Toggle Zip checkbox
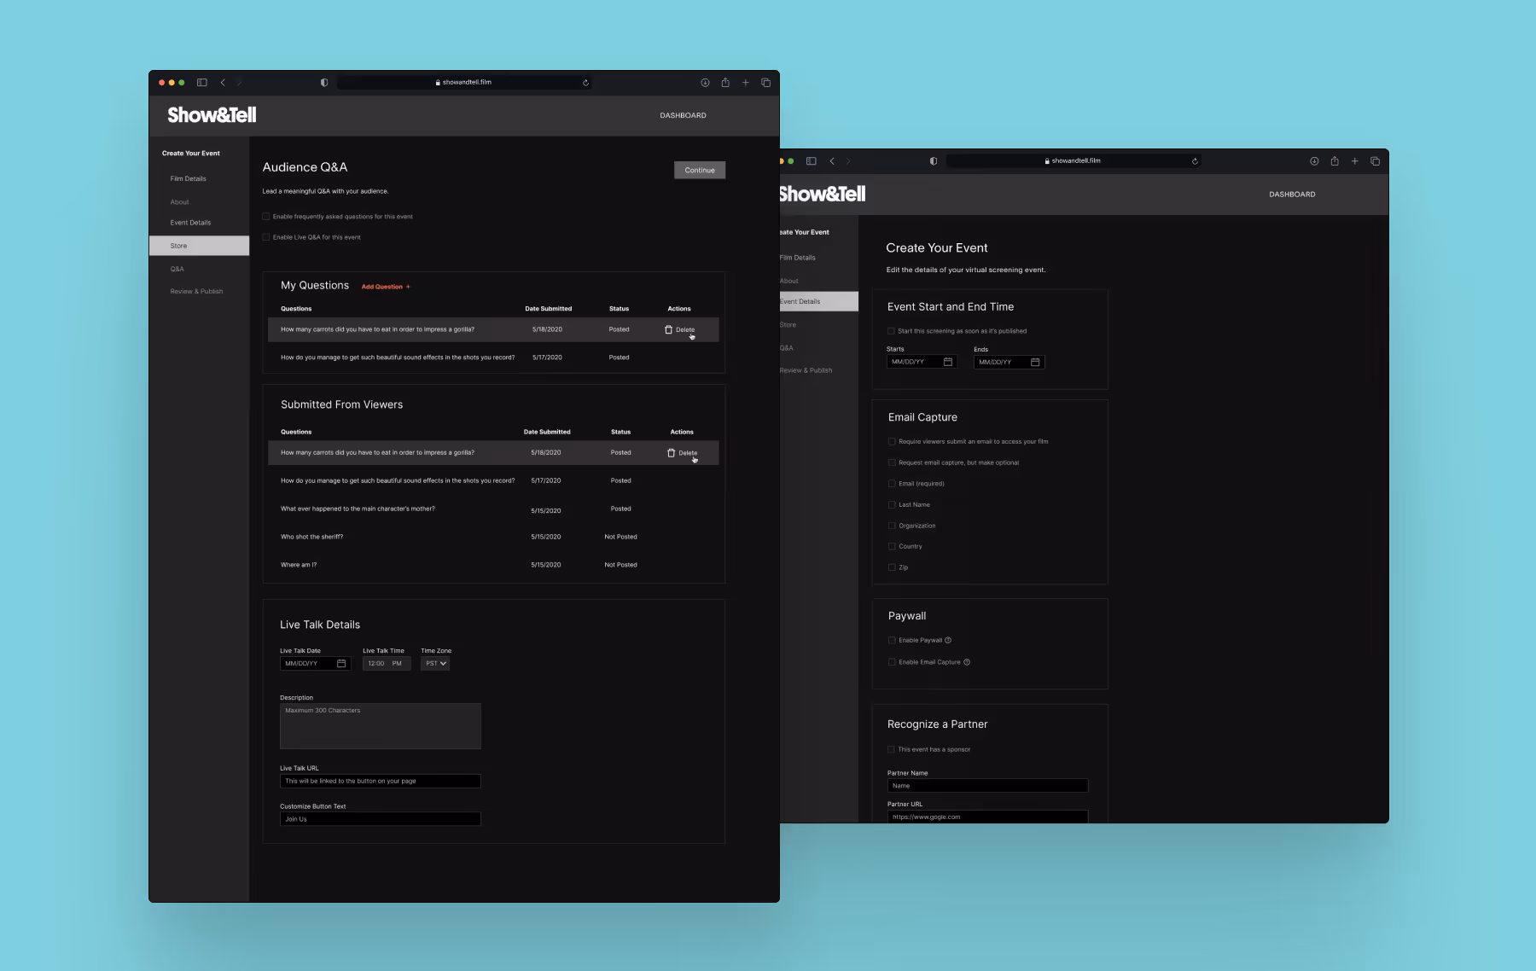The height and width of the screenshot is (971, 1536). pyautogui.click(x=892, y=567)
